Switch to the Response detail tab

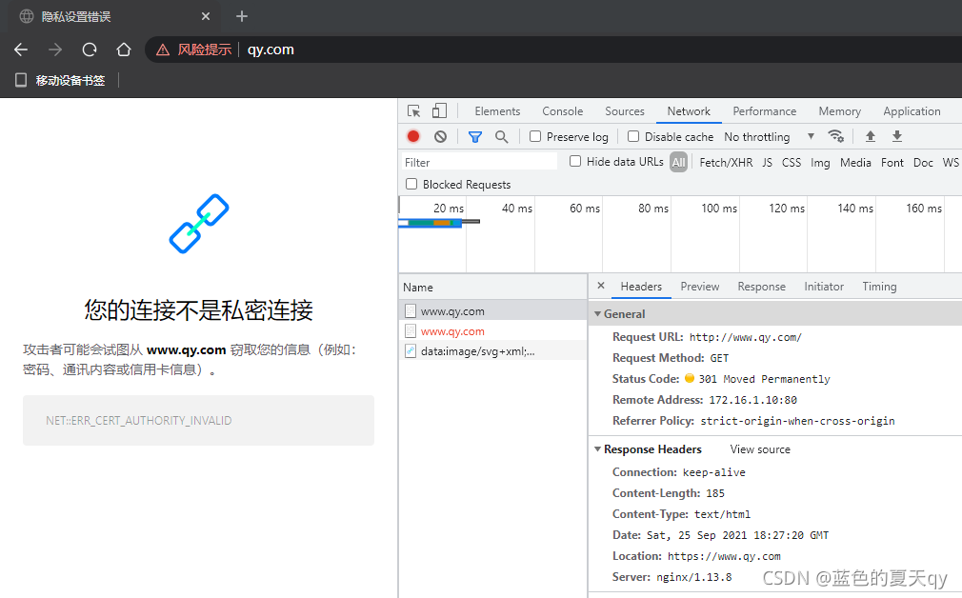[761, 287]
